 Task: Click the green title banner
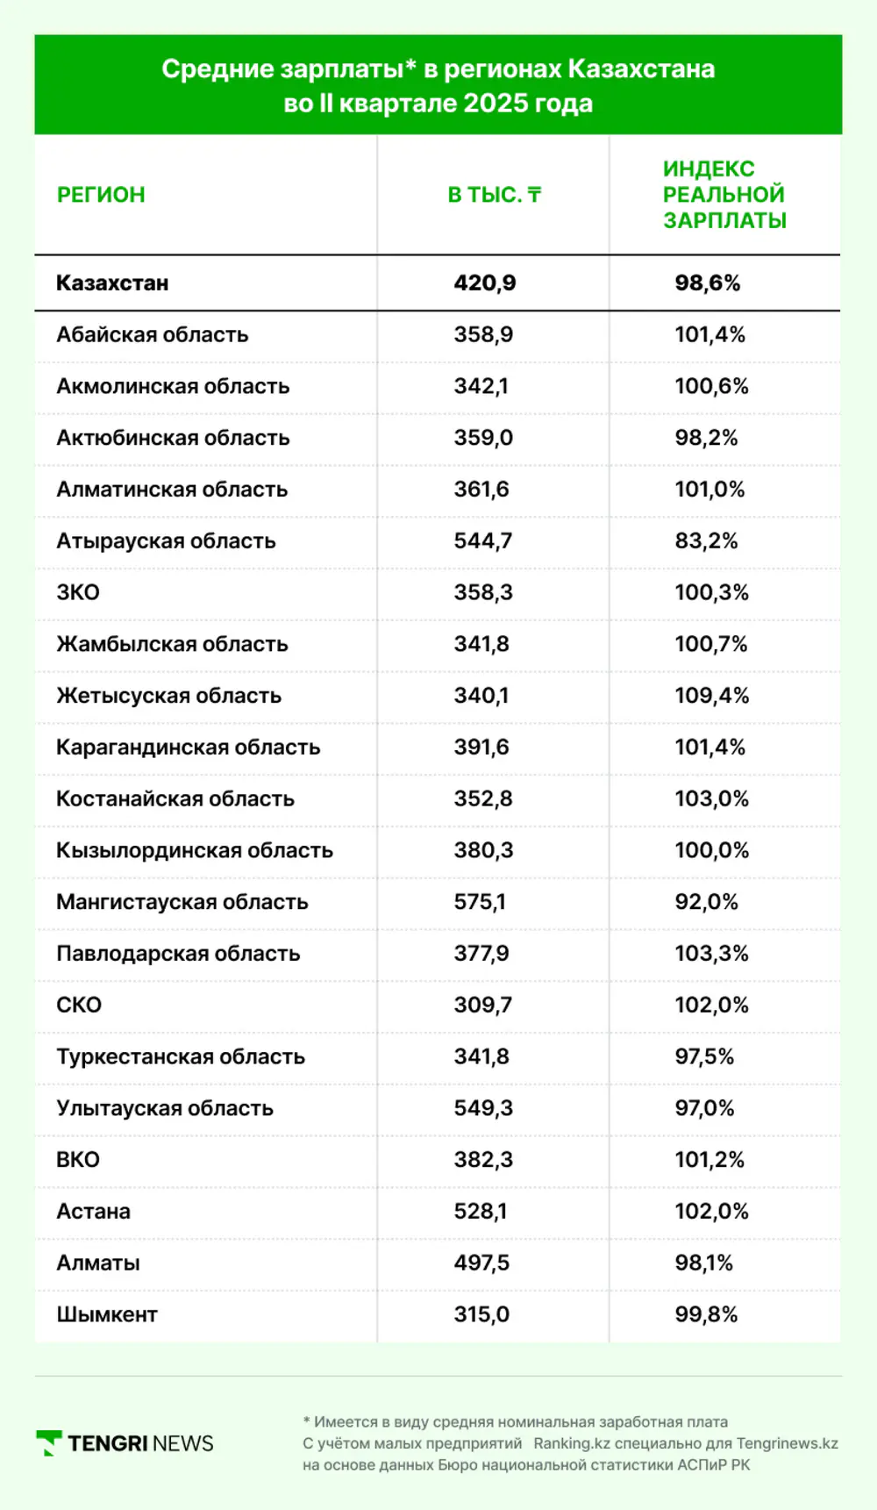click(x=438, y=85)
